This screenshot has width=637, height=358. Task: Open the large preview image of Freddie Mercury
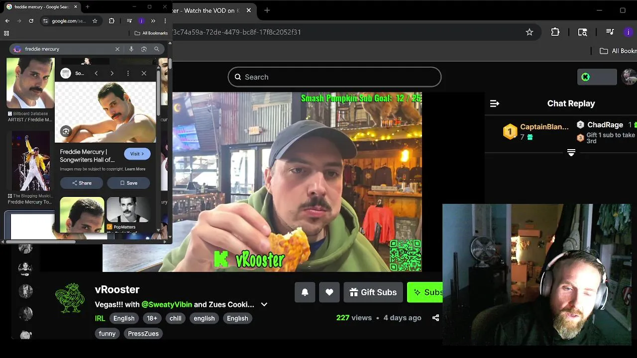105,112
